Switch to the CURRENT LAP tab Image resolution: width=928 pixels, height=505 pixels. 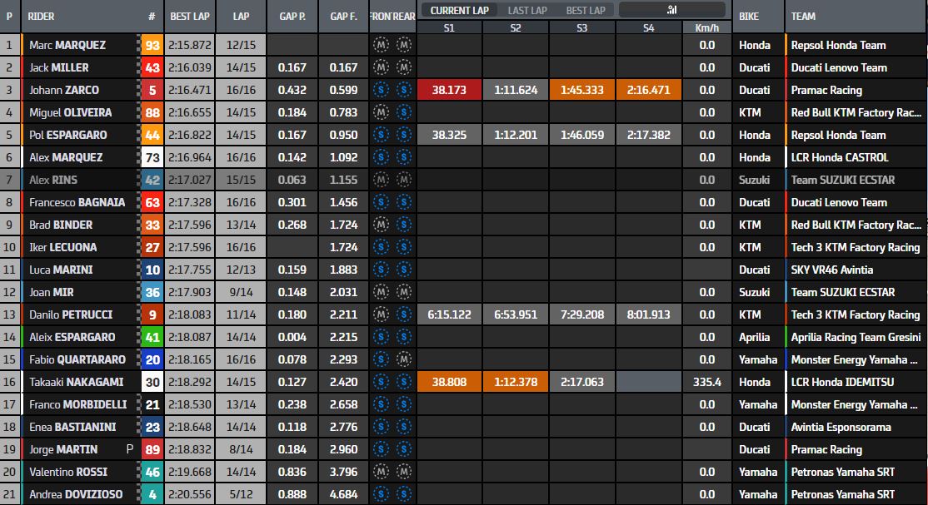click(x=459, y=11)
